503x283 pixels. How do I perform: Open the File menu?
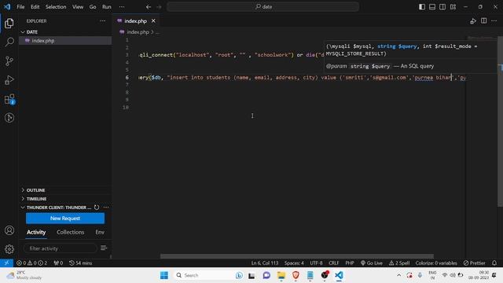(x=20, y=7)
